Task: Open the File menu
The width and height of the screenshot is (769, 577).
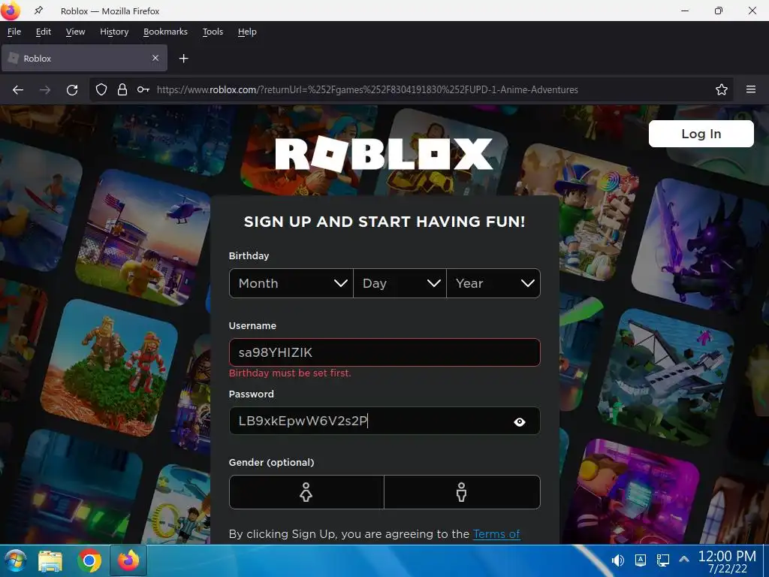Action: click(14, 32)
